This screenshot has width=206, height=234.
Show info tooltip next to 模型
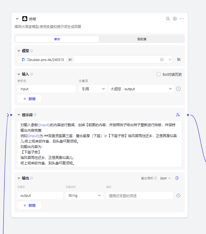tap(32, 51)
